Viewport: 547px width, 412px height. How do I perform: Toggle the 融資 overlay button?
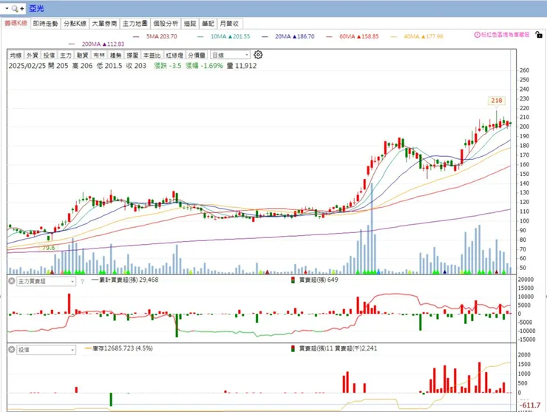coord(82,55)
